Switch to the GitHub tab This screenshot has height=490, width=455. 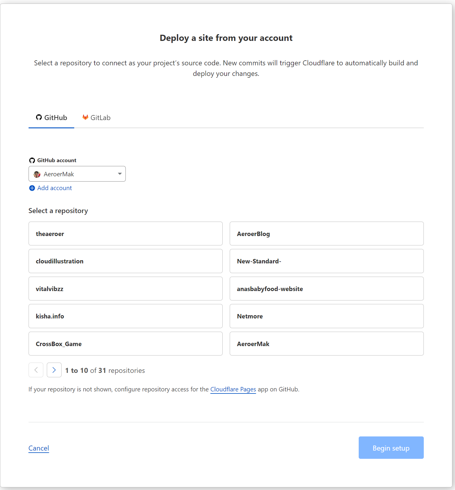click(x=52, y=117)
